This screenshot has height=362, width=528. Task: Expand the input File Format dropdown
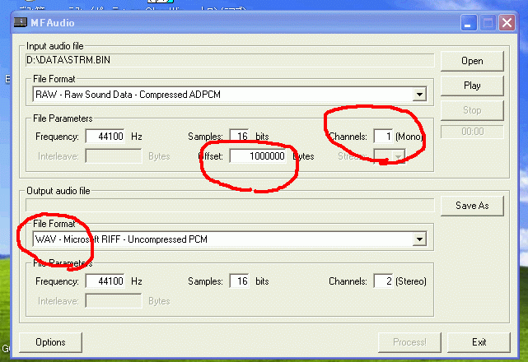419,95
